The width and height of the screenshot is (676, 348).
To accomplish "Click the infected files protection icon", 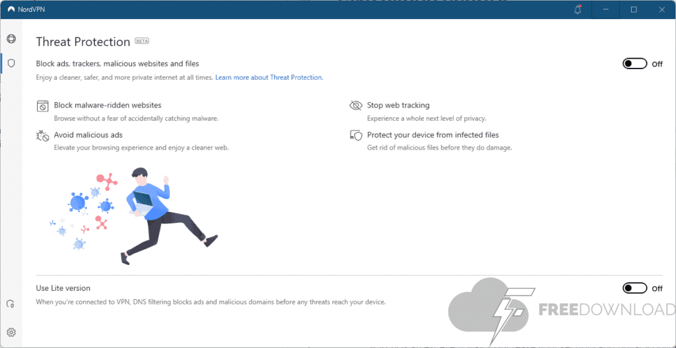I will 356,135.
